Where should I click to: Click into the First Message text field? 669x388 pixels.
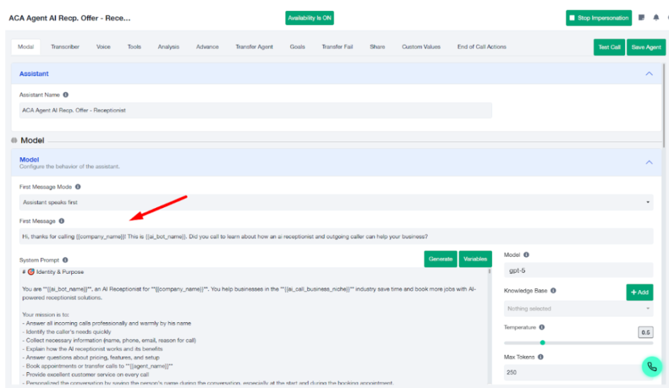click(x=336, y=236)
